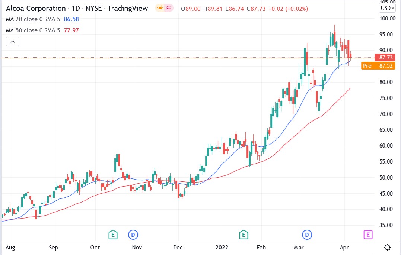This screenshot has height=255, width=401.
Task: Click the 2022 label on the time axis
Action: point(222,247)
